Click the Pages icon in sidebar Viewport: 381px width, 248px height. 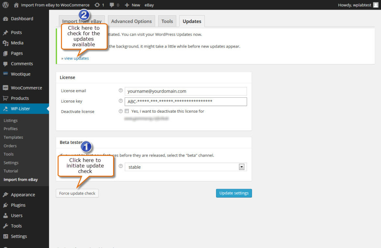[x=6, y=54]
